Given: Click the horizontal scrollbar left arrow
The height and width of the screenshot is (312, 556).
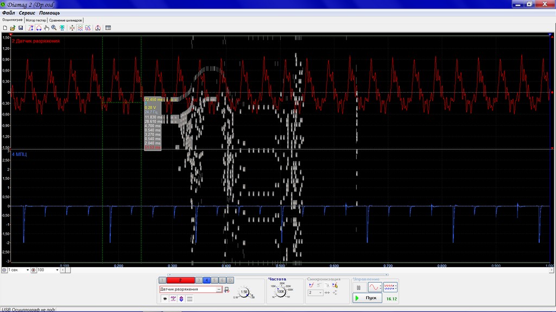Looking at the screenshot, I should coord(63,270).
